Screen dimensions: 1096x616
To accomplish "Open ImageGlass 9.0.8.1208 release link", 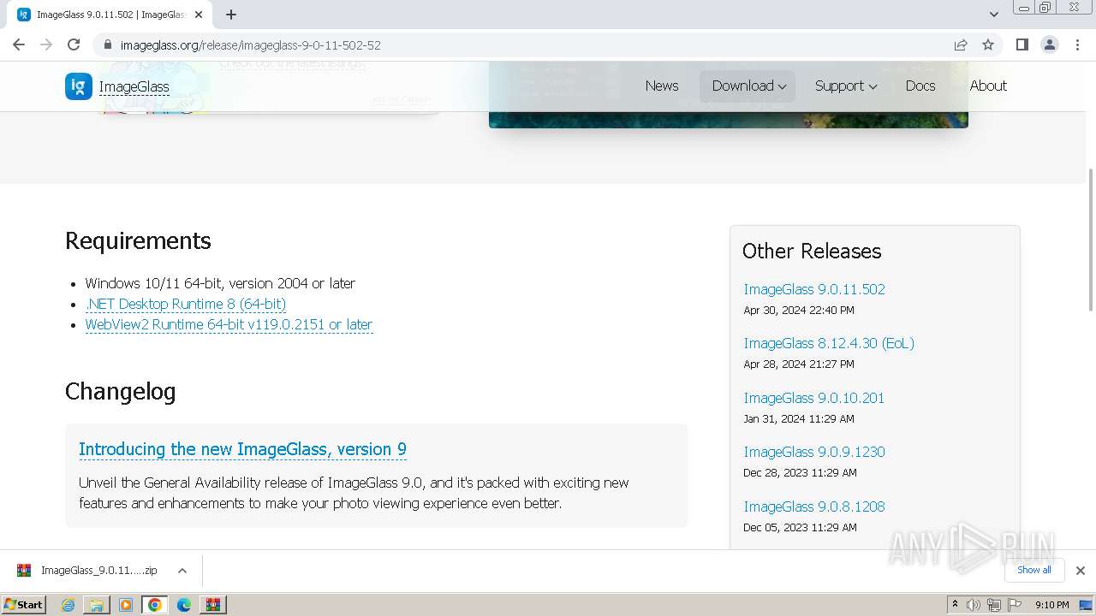I will (814, 506).
